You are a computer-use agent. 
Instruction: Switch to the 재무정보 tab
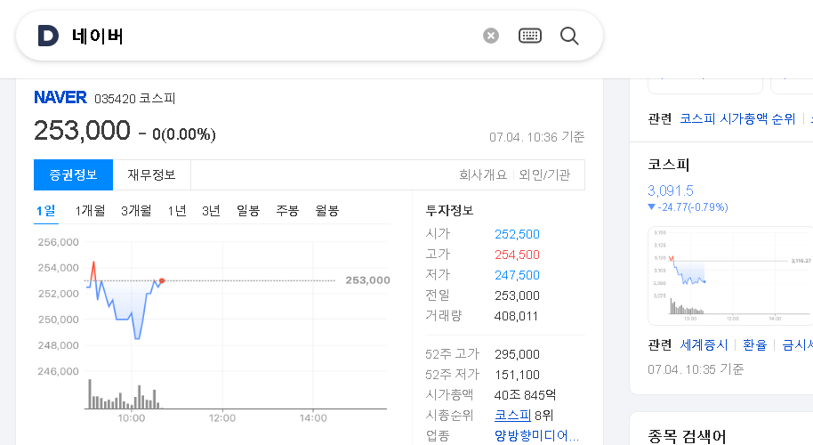tap(151, 174)
